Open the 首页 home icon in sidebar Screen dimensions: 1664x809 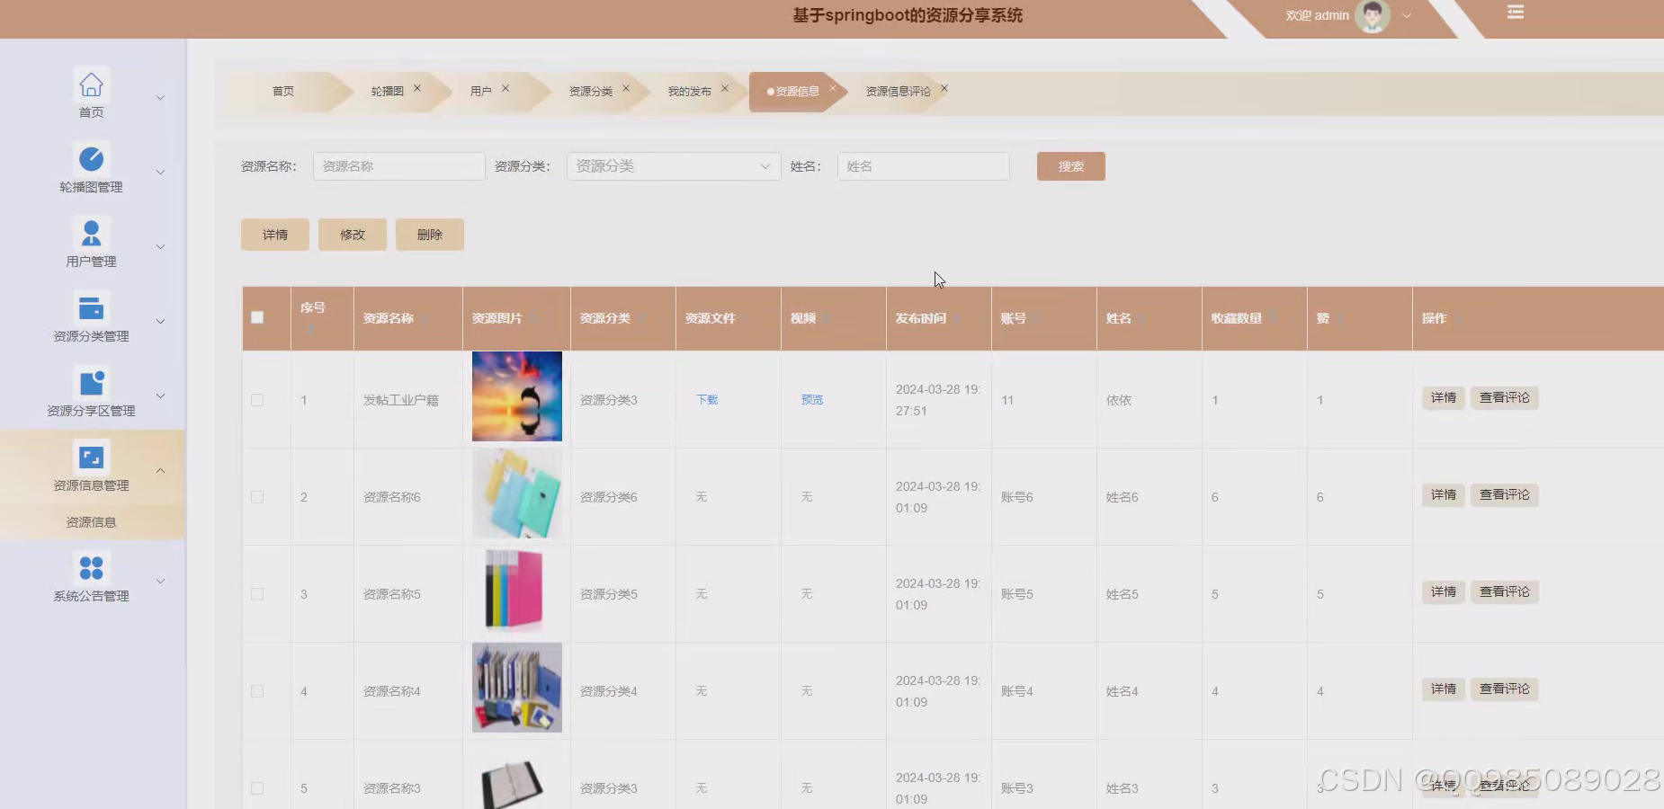tap(91, 85)
